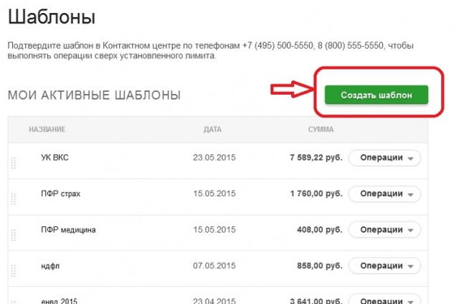Select the ПФР медицина template name

tap(69, 230)
